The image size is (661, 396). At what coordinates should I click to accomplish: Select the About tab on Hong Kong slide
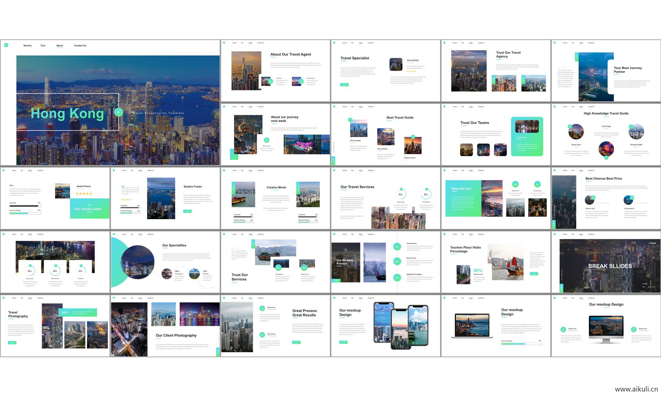[x=59, y=46]
